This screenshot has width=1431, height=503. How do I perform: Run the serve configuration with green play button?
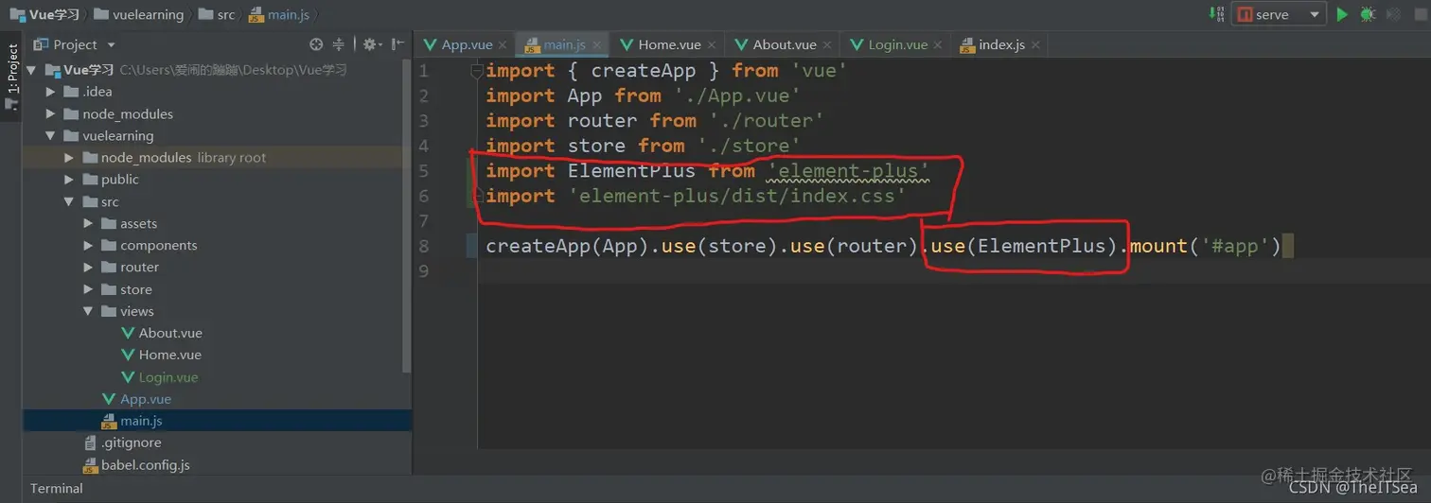[x=1342, y=14]
